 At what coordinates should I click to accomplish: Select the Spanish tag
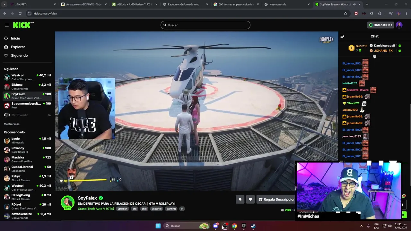coord(122,209)
